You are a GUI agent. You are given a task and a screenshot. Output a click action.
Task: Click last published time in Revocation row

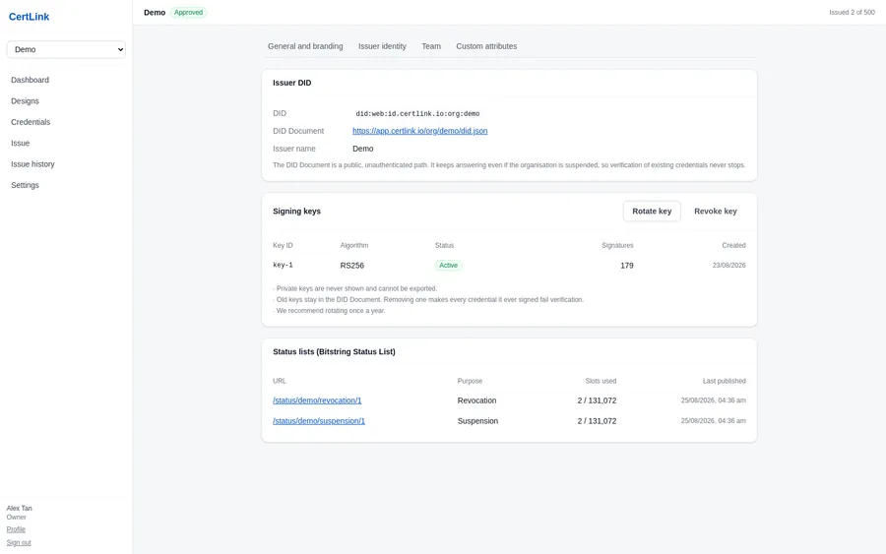tap(713, 400)
